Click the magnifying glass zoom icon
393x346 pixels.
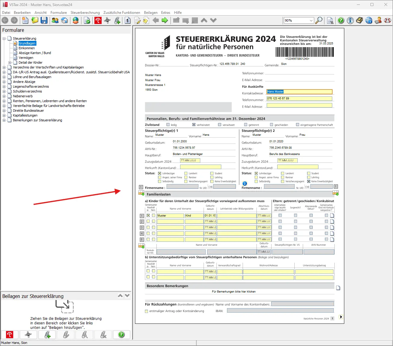(x=319, y=20)
